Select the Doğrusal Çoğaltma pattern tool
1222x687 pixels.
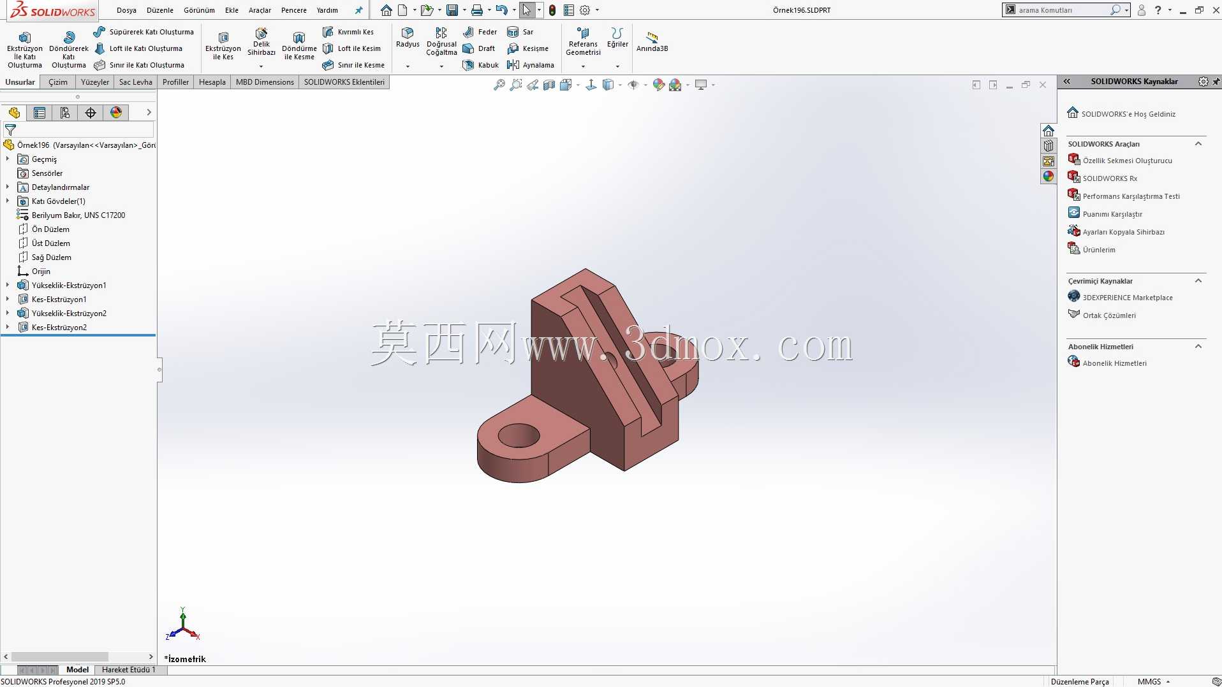[x=441, y=42]
